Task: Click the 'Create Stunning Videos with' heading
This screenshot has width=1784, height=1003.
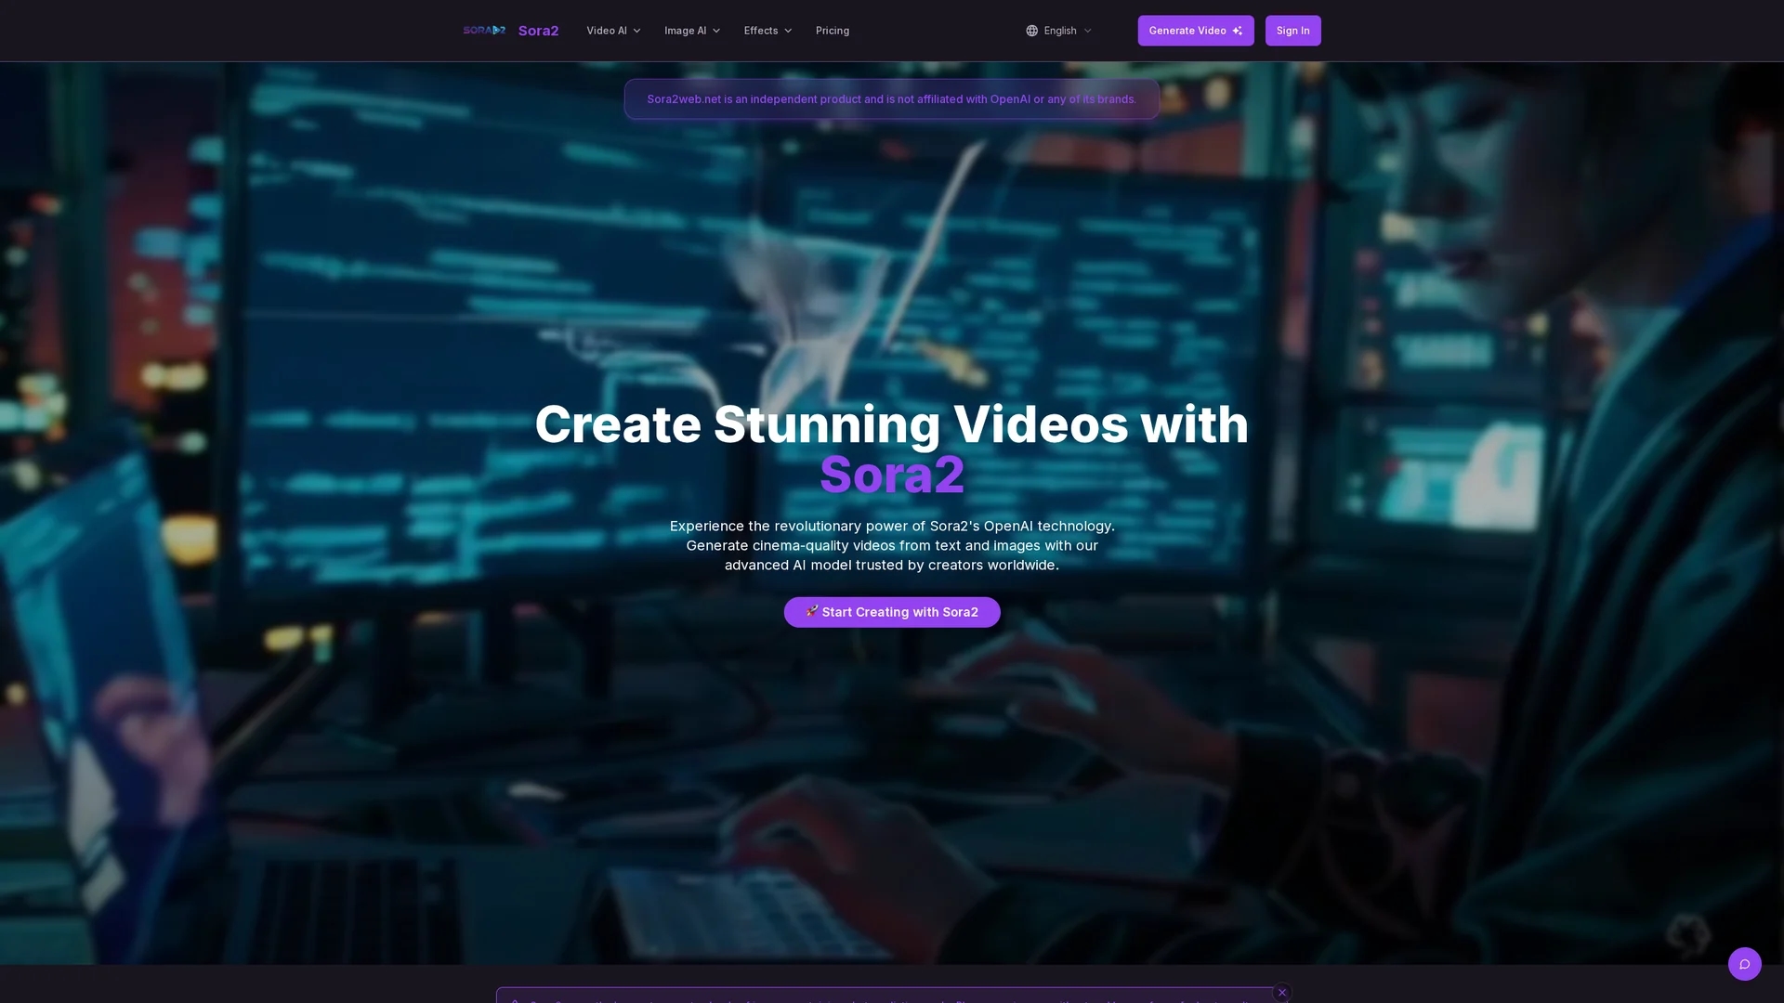Action: [x=892, y=424]
